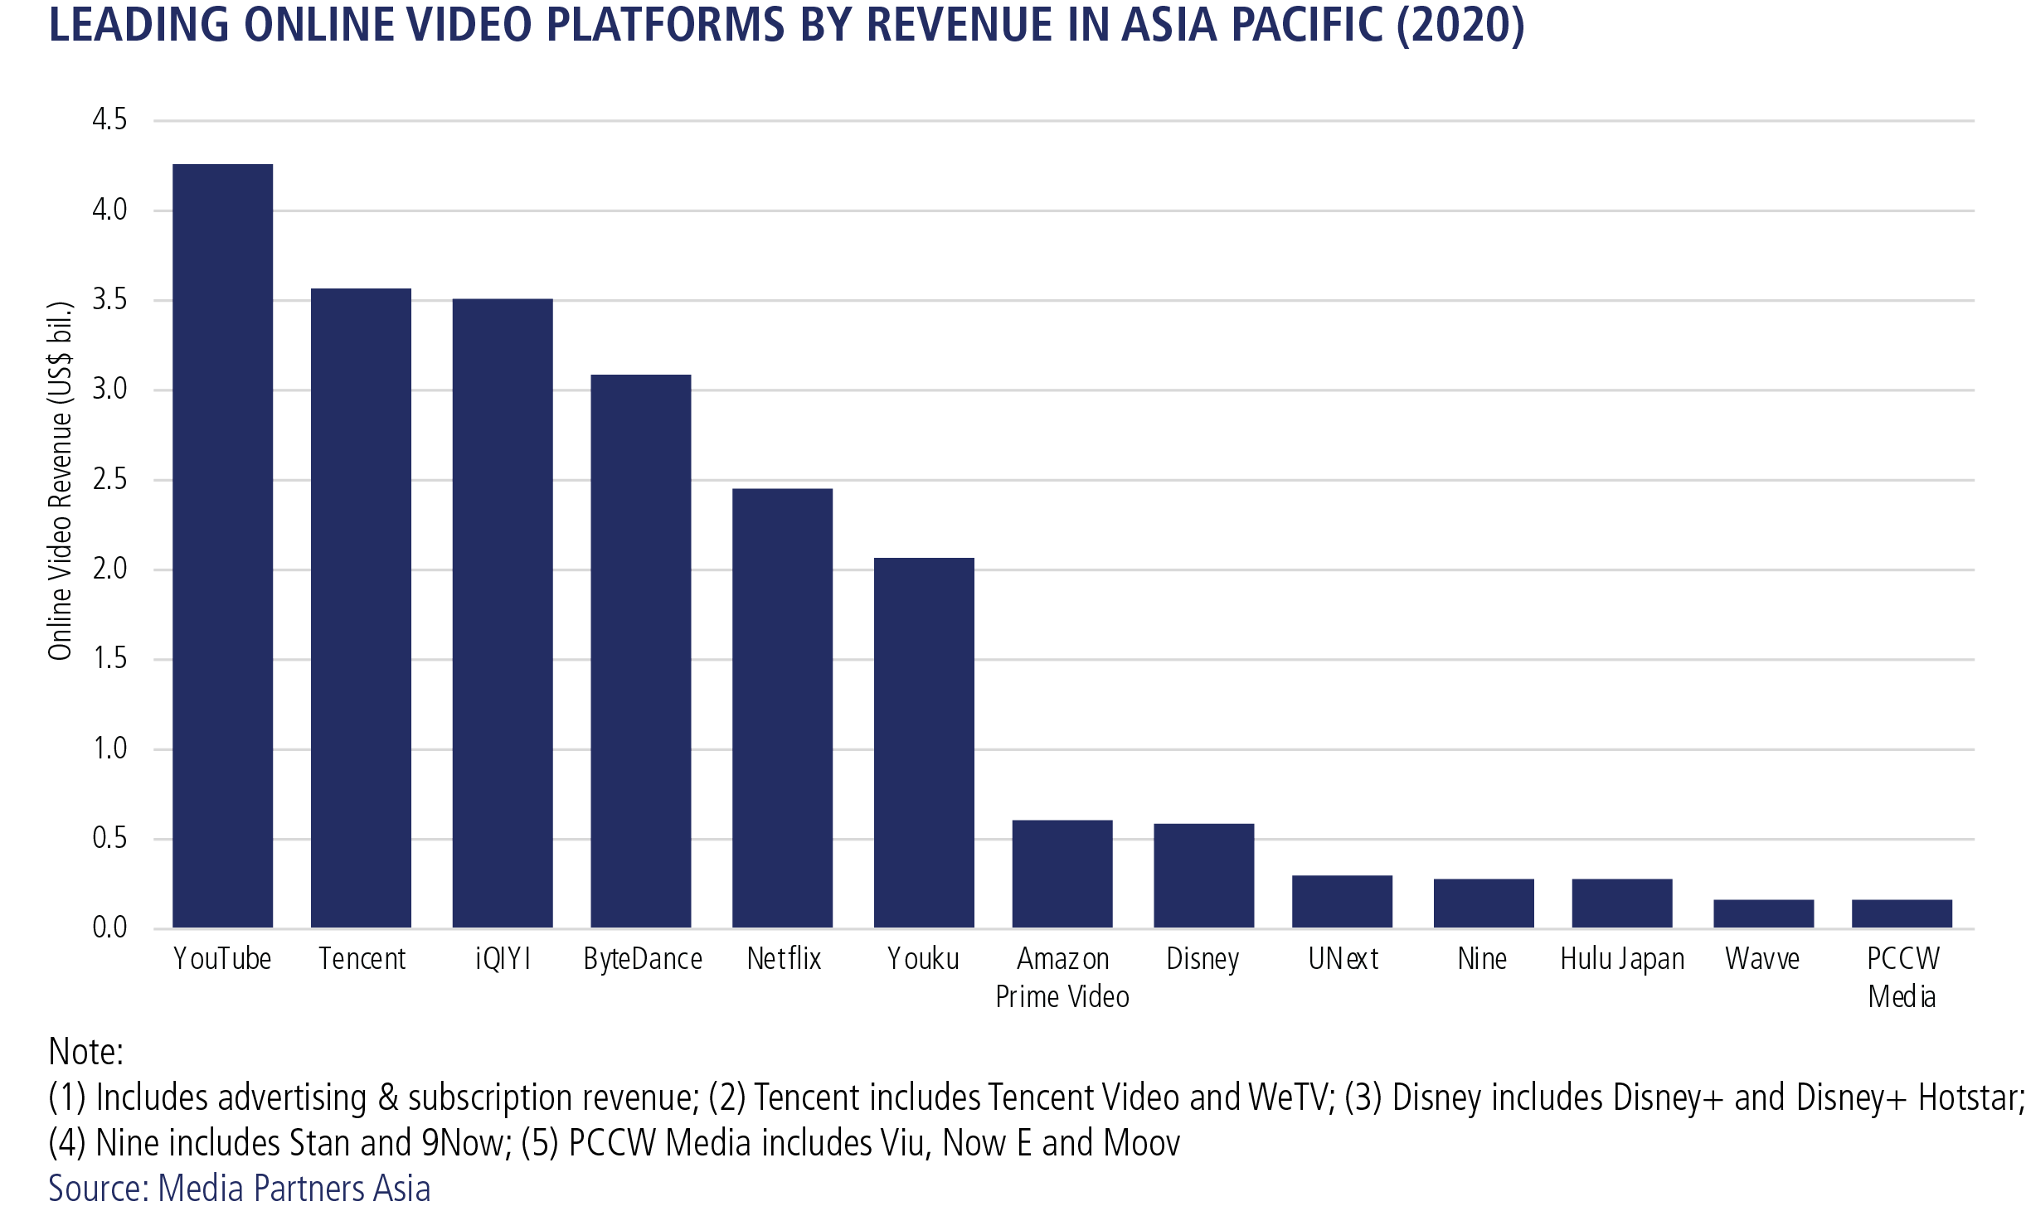The height and width of the screenshot is (1211, 2026).
Task: Click the chart title heading
Action: pyautogui.click(x=786, y=25)
